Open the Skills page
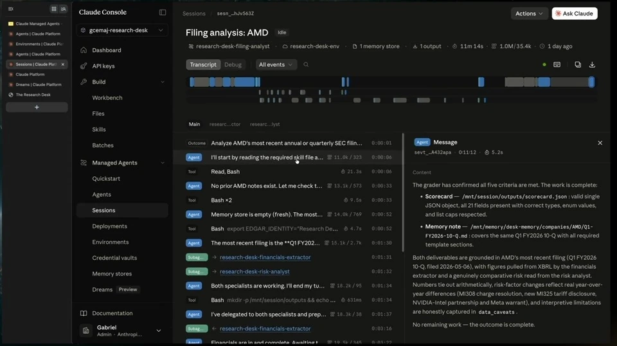Image resolution: width=617 pixels, height=346 pixels. 99,129
